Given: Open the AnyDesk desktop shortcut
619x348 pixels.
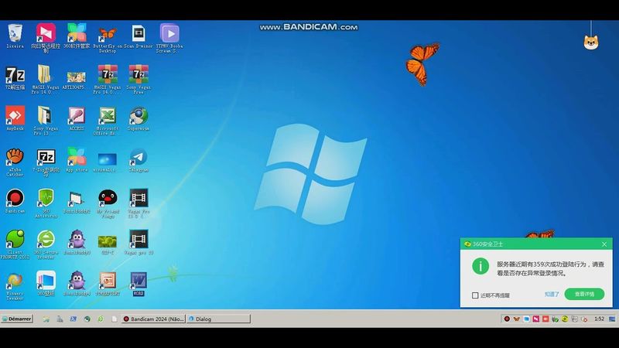Looking at the screenshot, I should click(15, 116).
